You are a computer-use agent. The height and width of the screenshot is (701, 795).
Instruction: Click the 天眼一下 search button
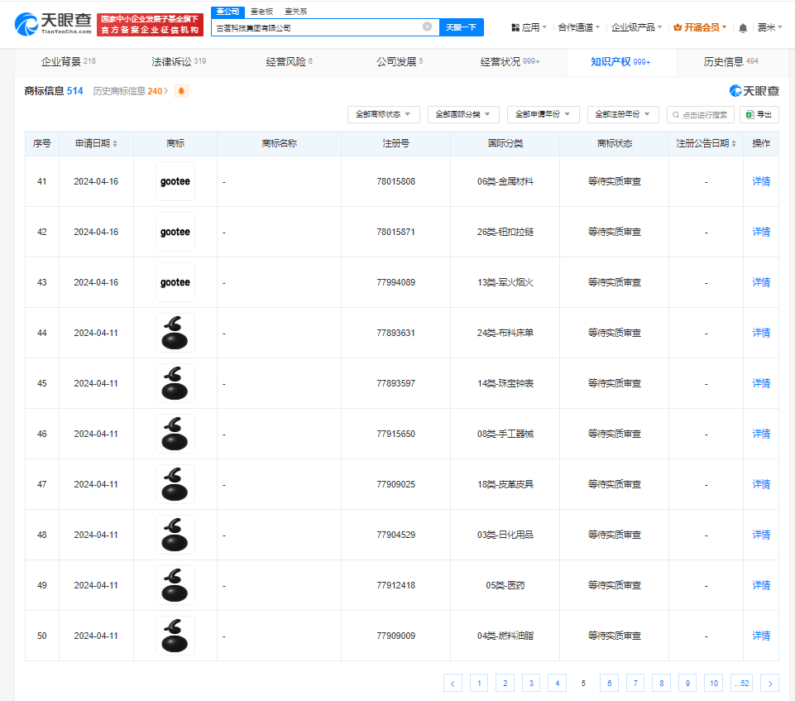tap(461, 26)
